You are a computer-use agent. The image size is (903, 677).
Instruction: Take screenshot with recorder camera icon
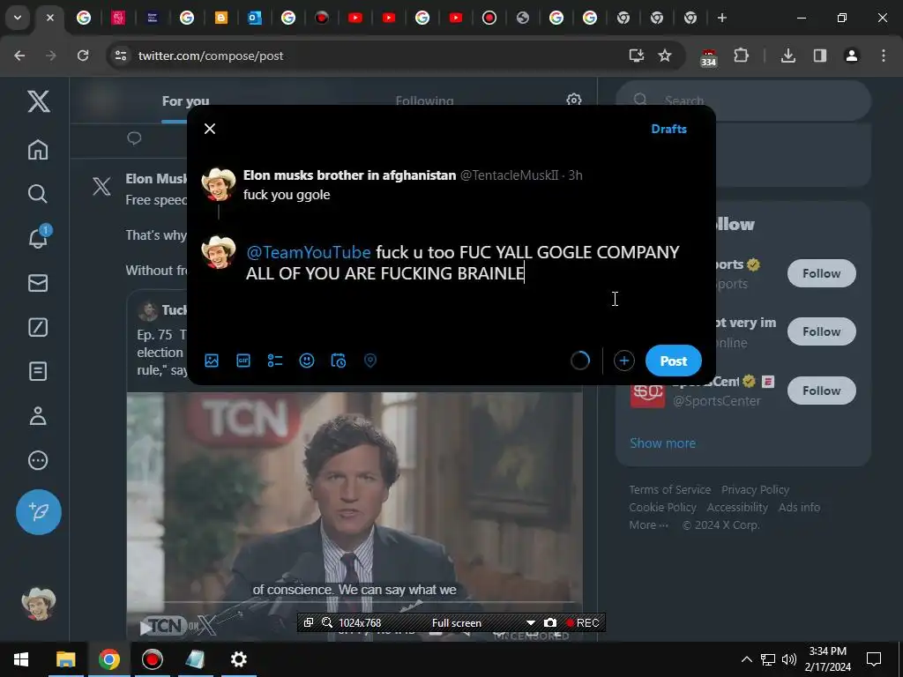(550, 623)
